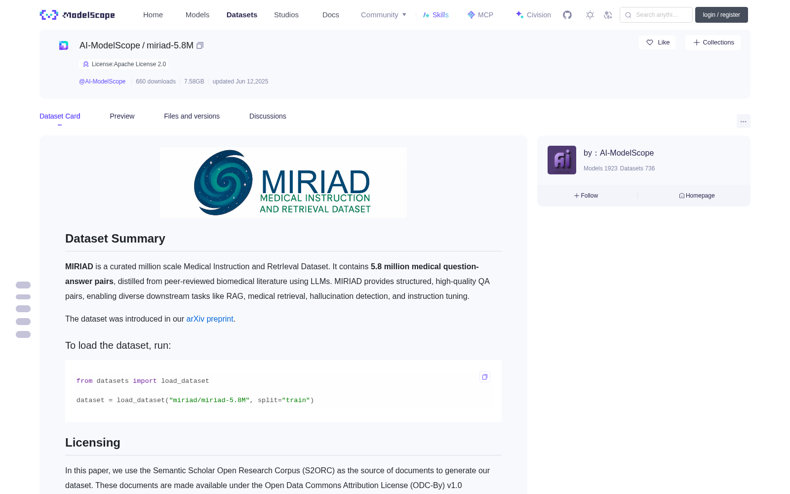This screenshot has width=790, height=494.
Task: Open the Studios page
Action: (x=286, y=15)
